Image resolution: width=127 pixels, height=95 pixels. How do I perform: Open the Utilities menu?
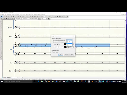click(x=9, y=15)
